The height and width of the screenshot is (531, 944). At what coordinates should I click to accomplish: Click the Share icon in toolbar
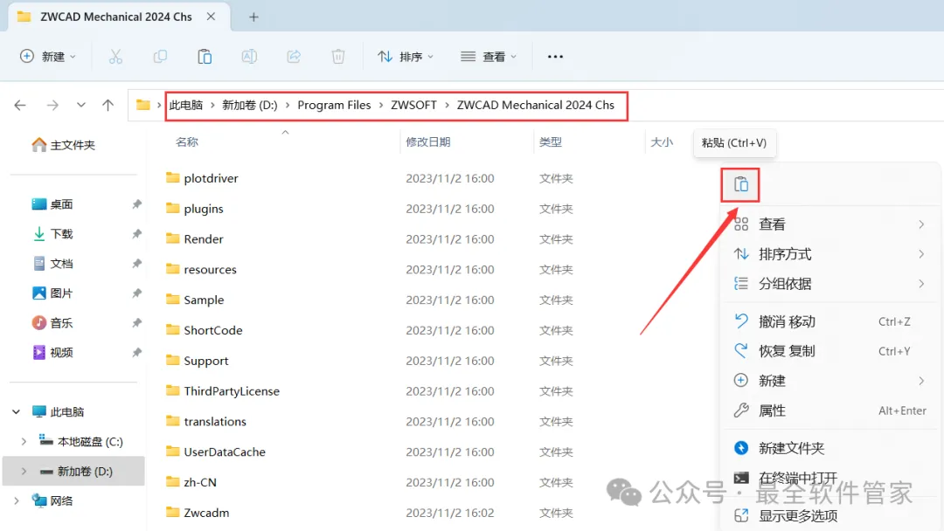(294, 57)
